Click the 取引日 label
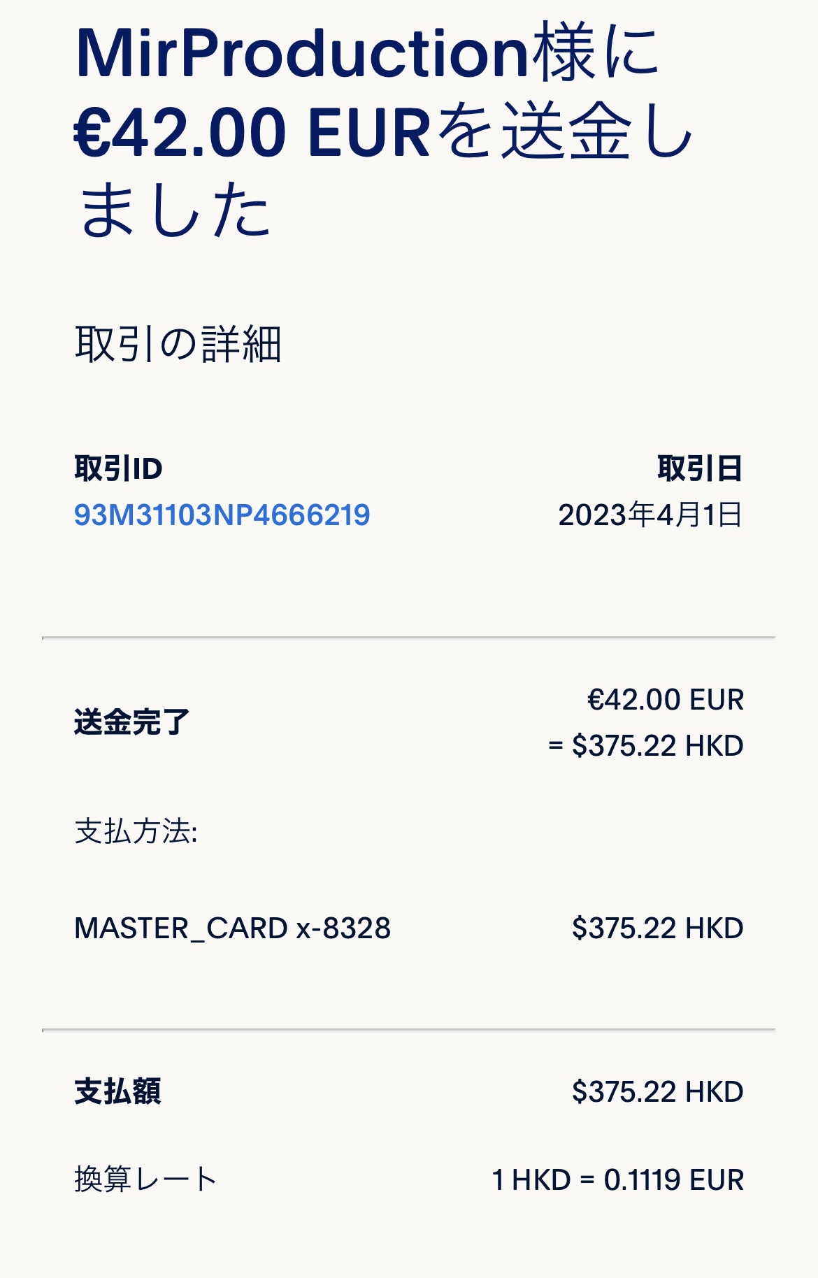This screenshot has width=818, height=1278. (699, 468)
